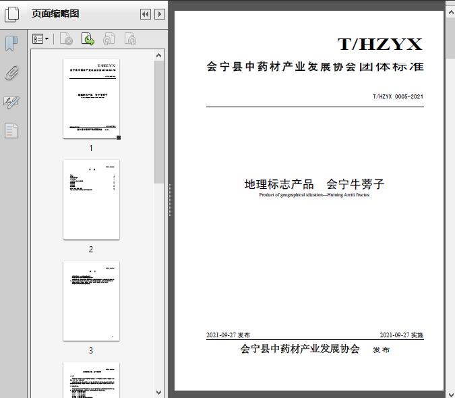
Task: Rotate pages counterclockwise icon
Action: pyautogui.click(x=109, y=39)
